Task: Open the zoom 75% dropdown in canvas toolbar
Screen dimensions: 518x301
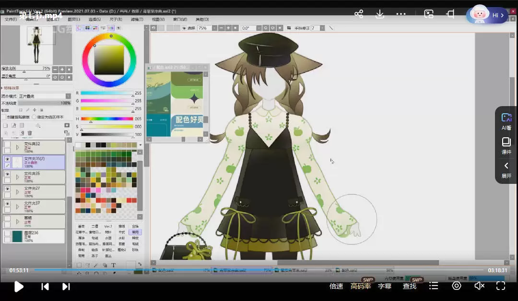Action: (215, 28)
